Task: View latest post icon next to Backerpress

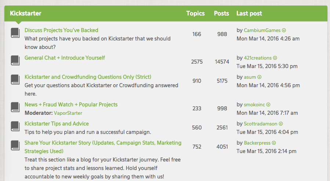Action: click(x=274, y=143)
